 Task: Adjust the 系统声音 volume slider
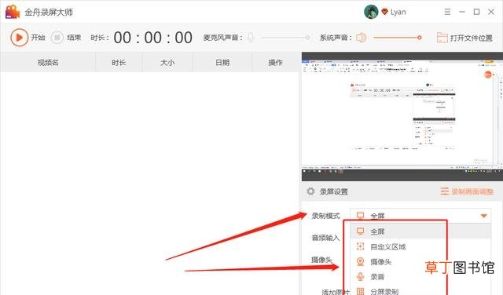pyautogui.click(x=397, y=38)
